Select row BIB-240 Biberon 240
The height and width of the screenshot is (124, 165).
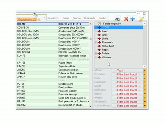tap(53, 24)
